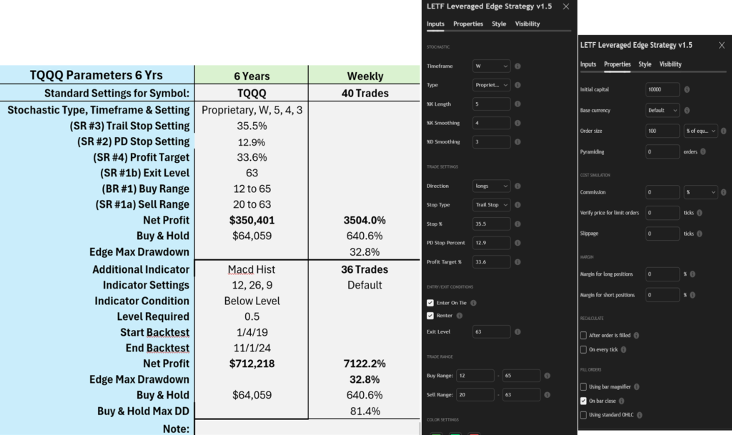Open the Base currency Default dropdown
Screen dimensions: 732x435
pyautogui.click(x=663, y=111)
